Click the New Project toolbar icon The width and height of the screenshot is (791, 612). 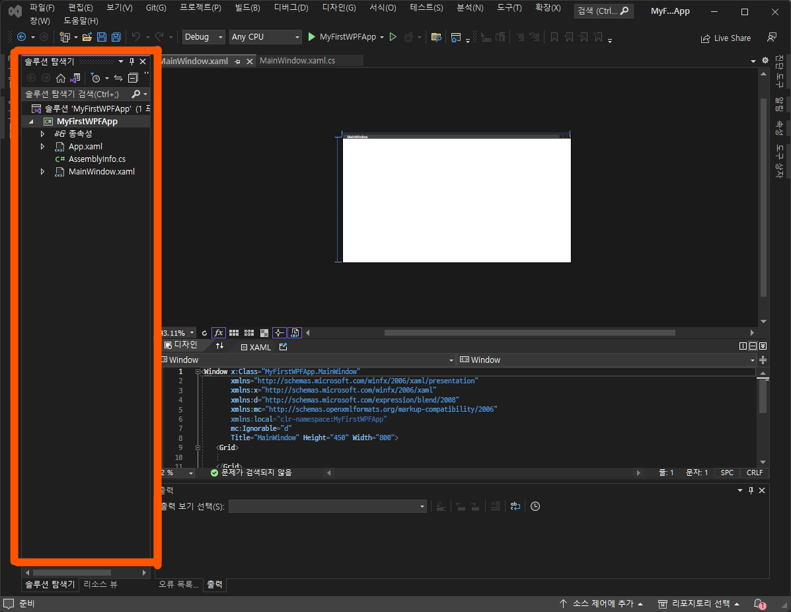coord(65,37)
